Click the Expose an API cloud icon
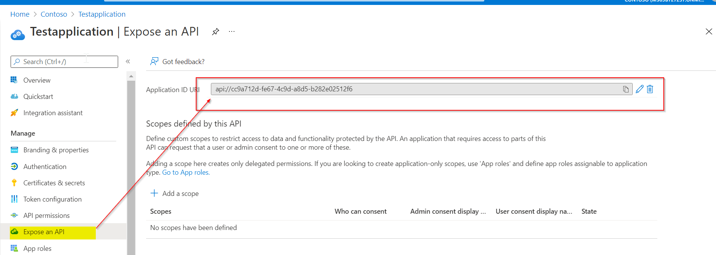716x255 pixels. (x=14, y=232)
